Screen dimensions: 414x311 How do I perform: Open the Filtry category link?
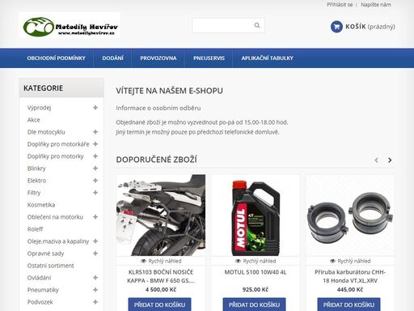34,193
